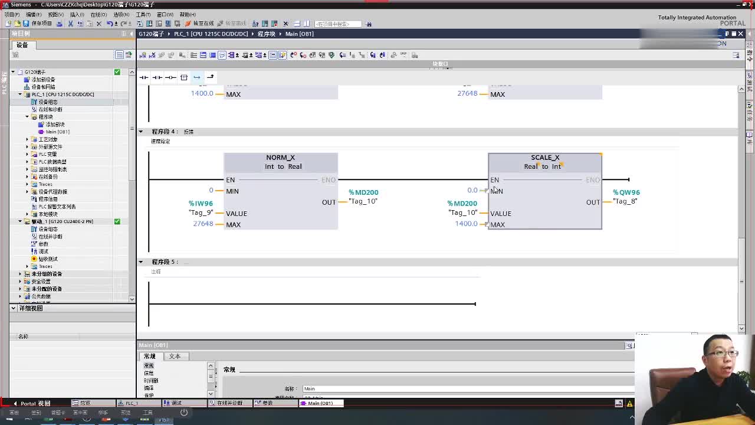Open the 视图(V) menu

[55, 14]
